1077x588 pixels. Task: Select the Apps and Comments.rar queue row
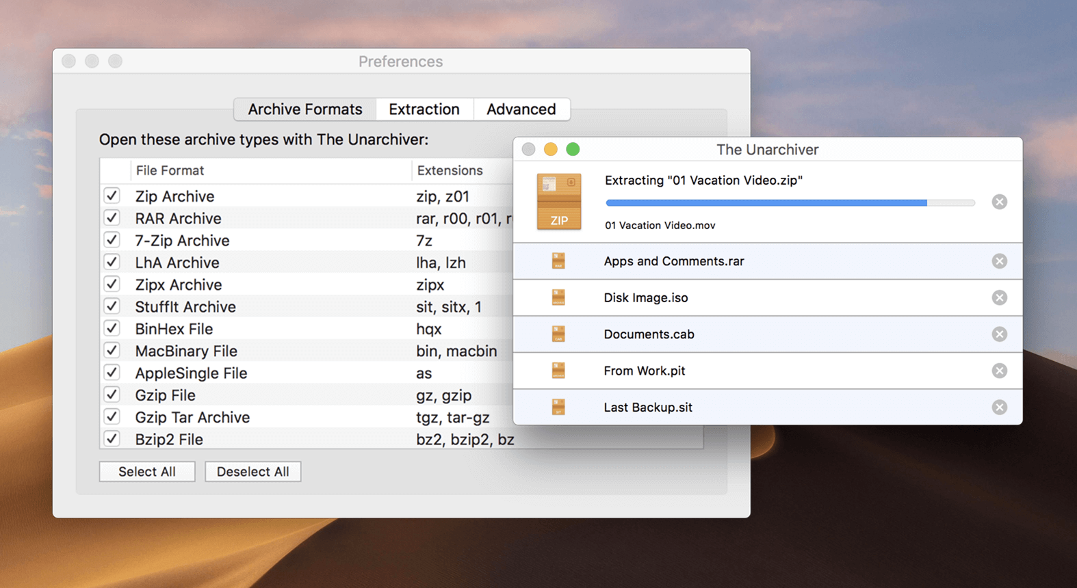pos(768,261)
